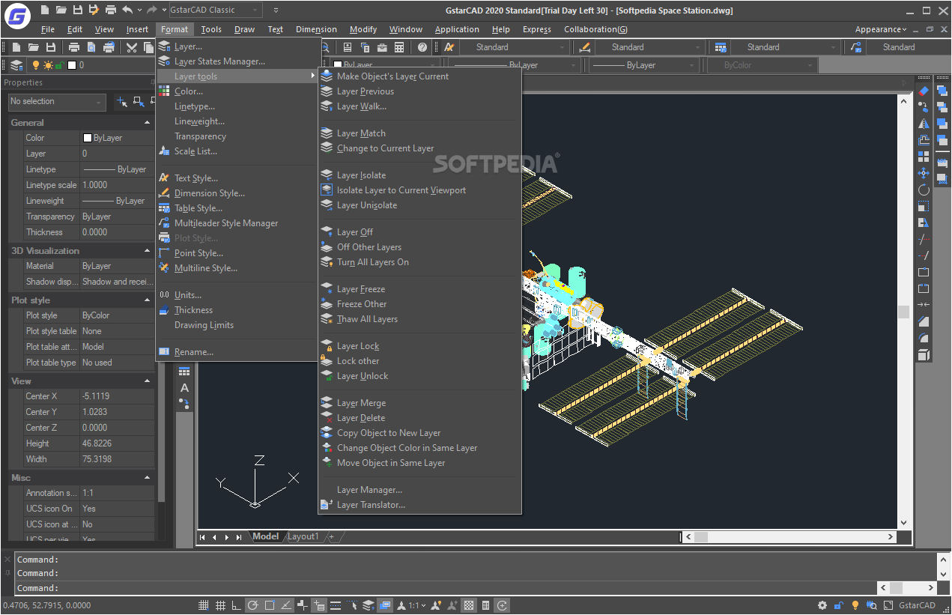Open the status bar settings gear icon

pyautogui.click(x=822, y=605)
